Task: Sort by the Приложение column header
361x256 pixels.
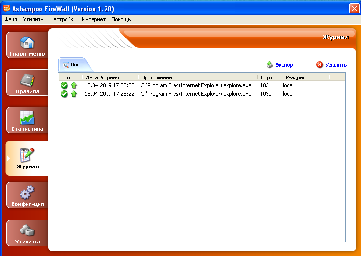Action: [198, 77]
